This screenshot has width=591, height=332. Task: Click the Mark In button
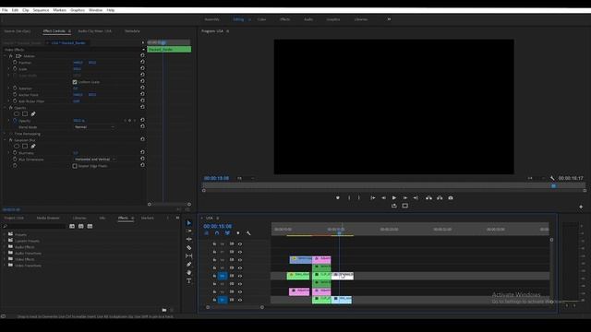coord(349,197)
